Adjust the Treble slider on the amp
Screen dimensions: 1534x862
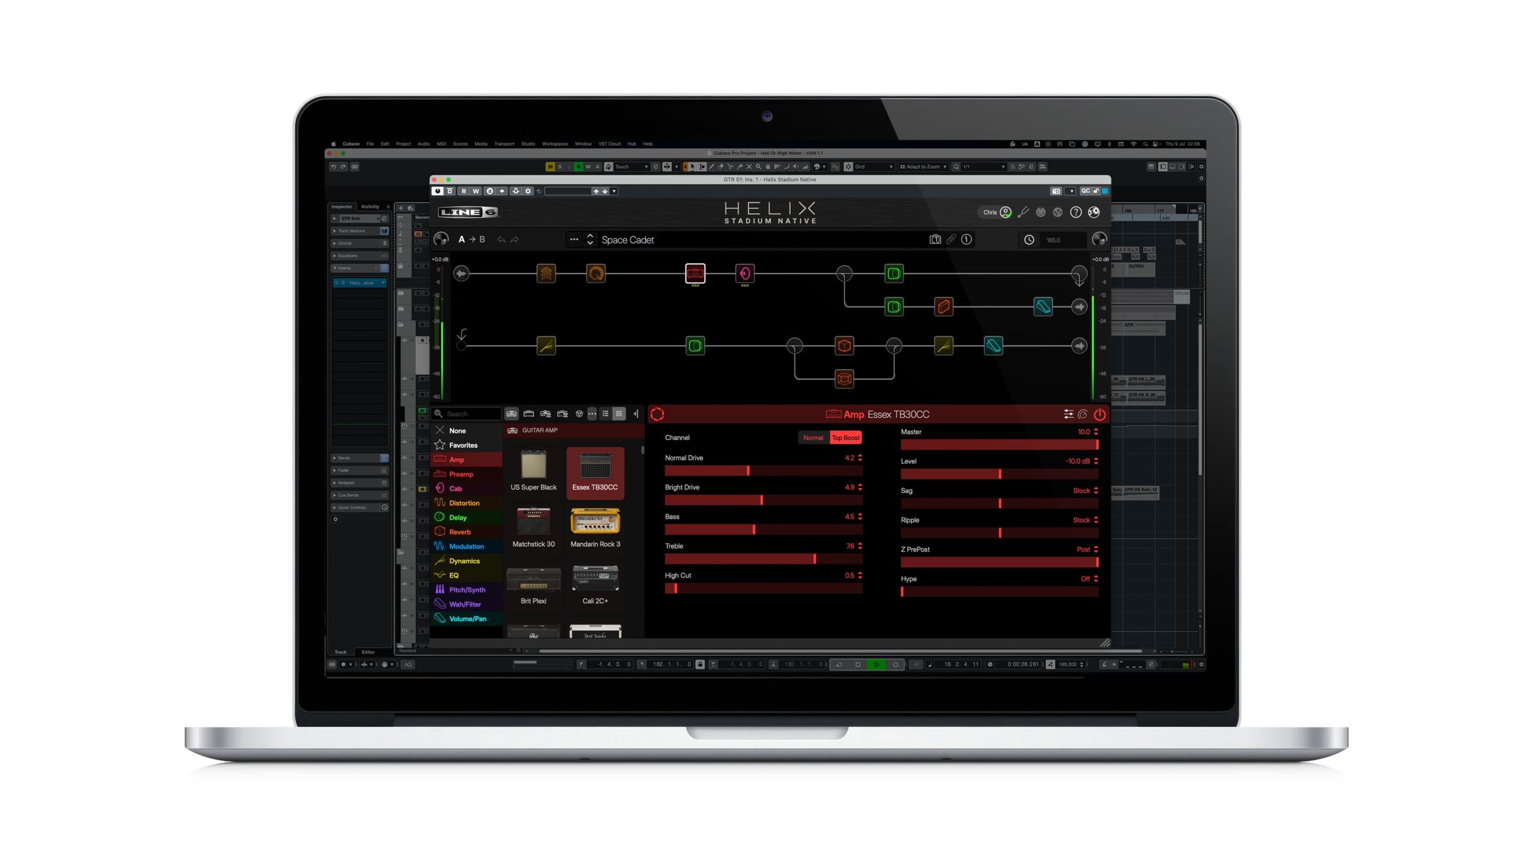(x=763, y=559)
